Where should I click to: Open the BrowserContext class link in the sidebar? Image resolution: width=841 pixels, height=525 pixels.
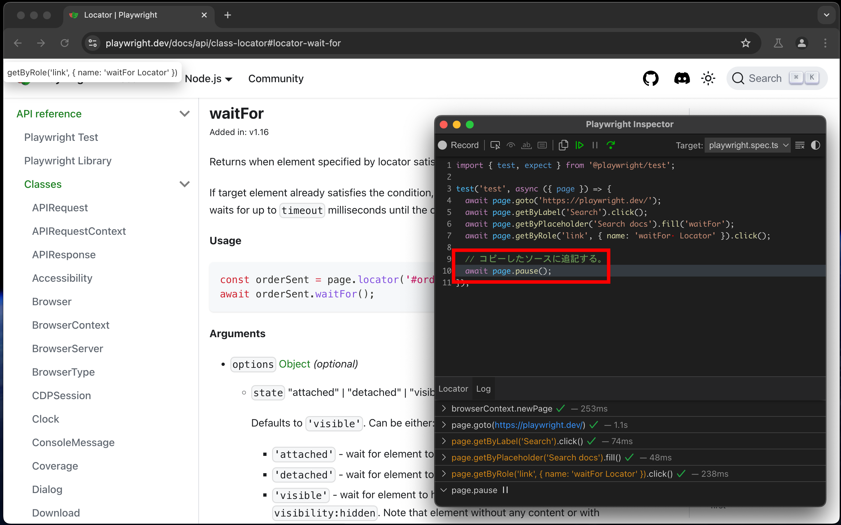(x=70, y=325)
